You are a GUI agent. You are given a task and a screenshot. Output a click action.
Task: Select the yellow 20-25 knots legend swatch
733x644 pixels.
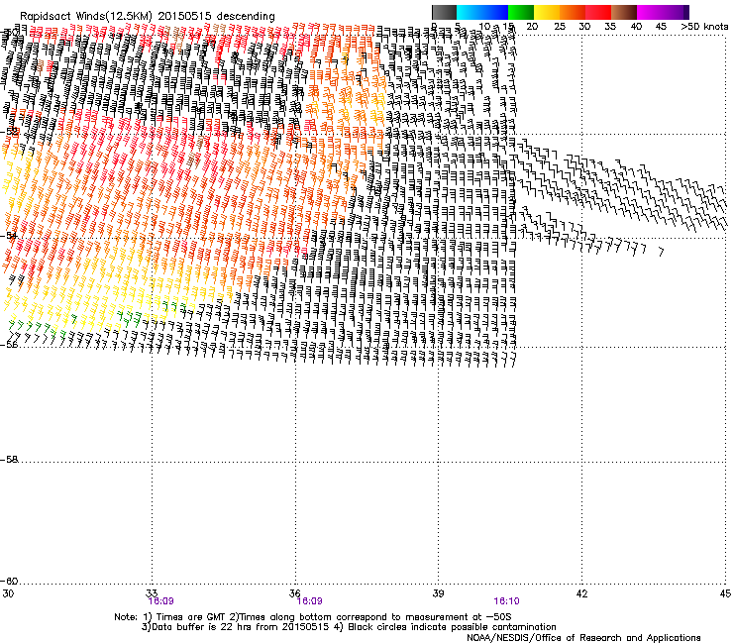(x=547, y=12)
